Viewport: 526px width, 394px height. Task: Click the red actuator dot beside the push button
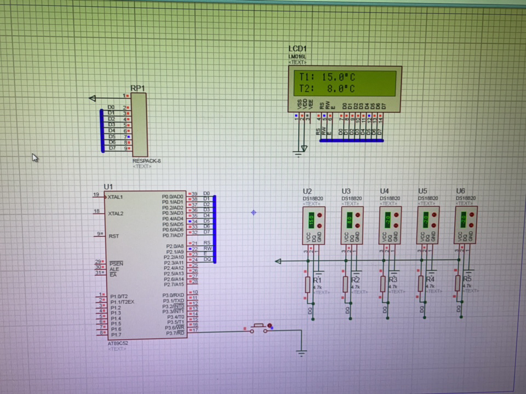[x=270, y=326]
